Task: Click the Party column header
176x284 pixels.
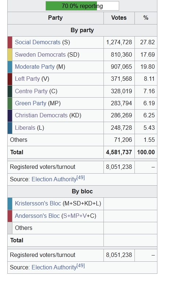Action: click(x=55, y=18)
